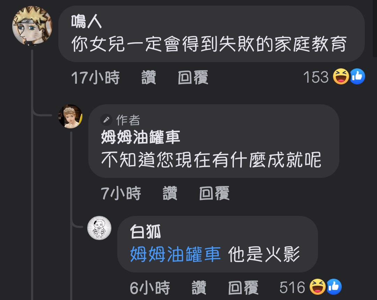Click the author pen badge icon
Screen dimensions: 377x300
[106, 120]
